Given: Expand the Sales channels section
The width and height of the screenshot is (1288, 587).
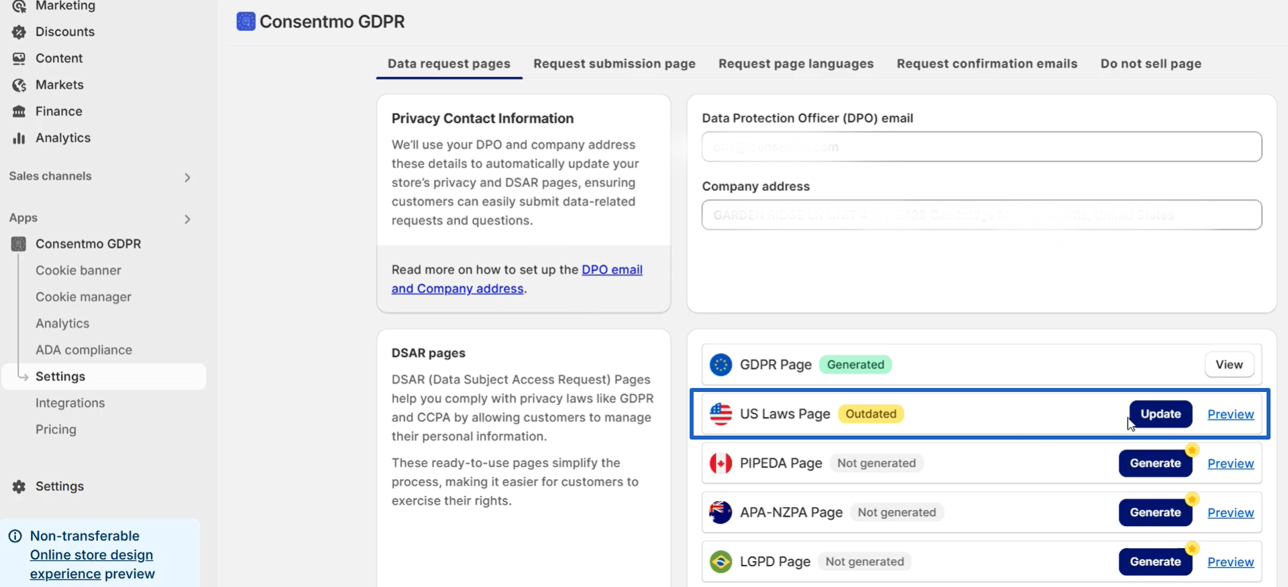Looking at the screenshot, I should pos(187,178).
